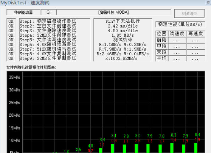Click the 待测驱动器 label
The width and height of the screenshot is (211, 153).
[23, 12]
